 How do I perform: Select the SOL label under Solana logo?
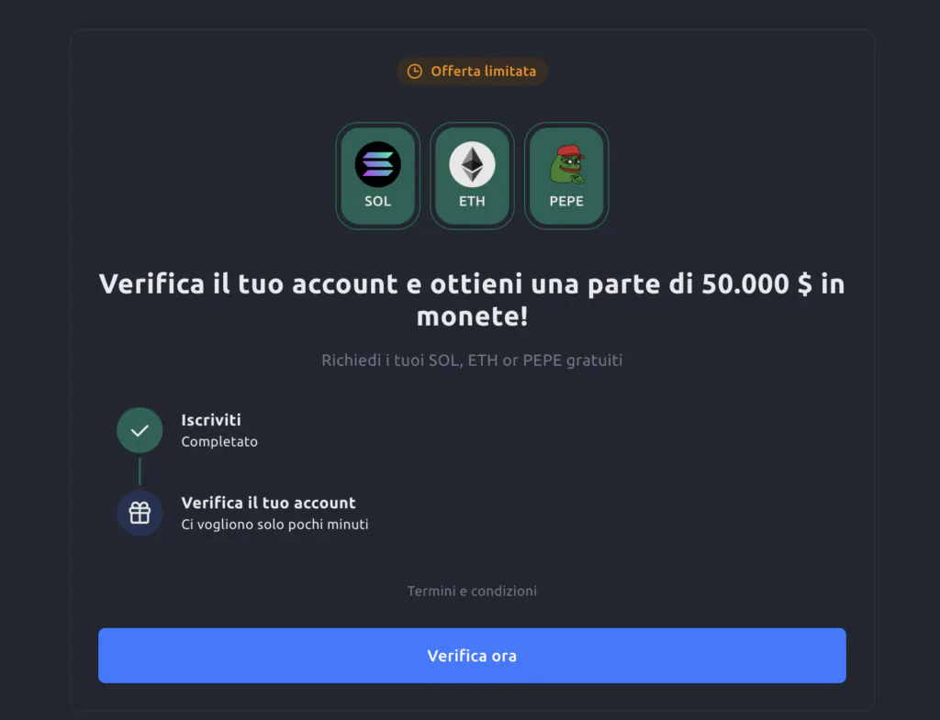tap(377, 201)
